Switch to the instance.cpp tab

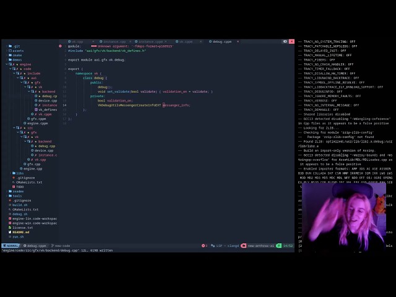[114, 41]
